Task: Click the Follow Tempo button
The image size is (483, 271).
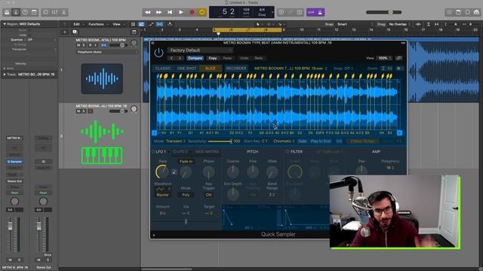Action: (363, 141)
